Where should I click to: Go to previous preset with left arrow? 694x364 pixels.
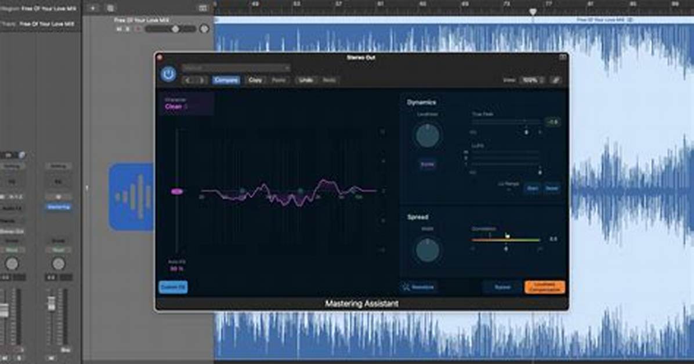189,81
